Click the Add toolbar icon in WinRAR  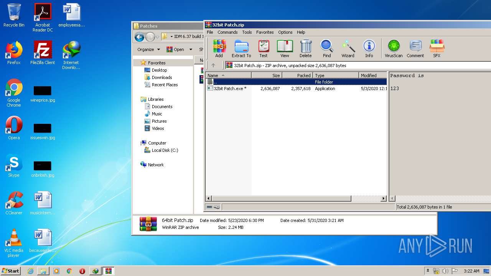point(219,49)
